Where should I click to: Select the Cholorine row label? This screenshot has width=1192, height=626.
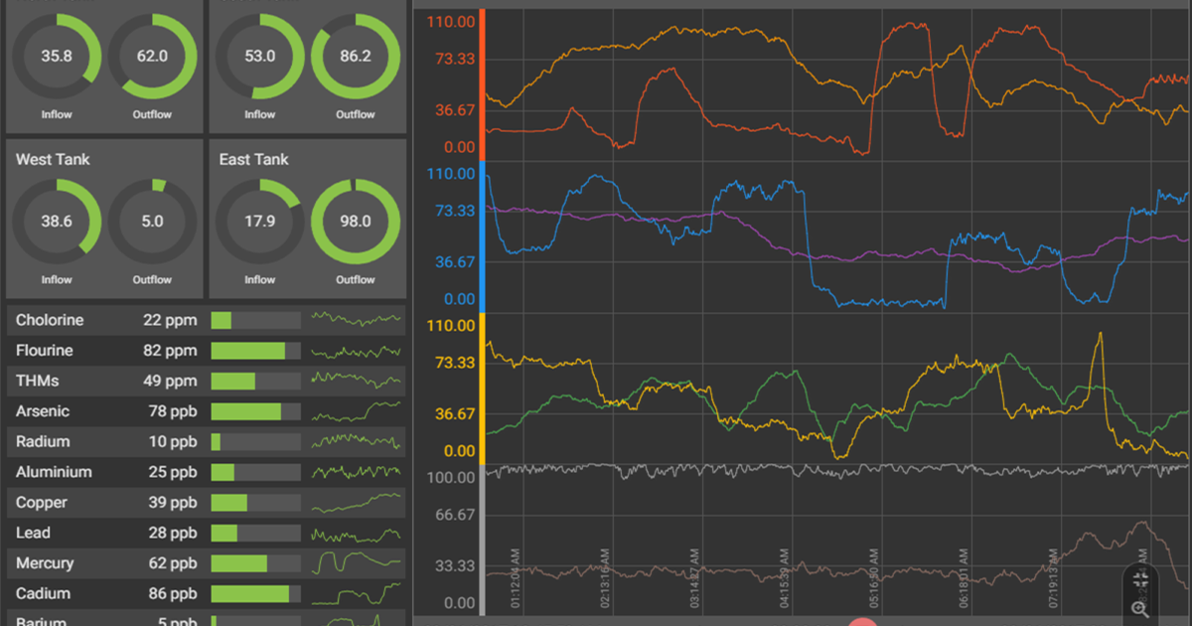coord(50,320)
